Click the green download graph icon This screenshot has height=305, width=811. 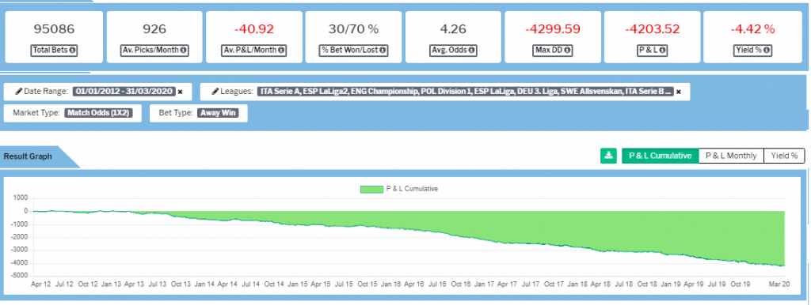click(x=609, y=156)
